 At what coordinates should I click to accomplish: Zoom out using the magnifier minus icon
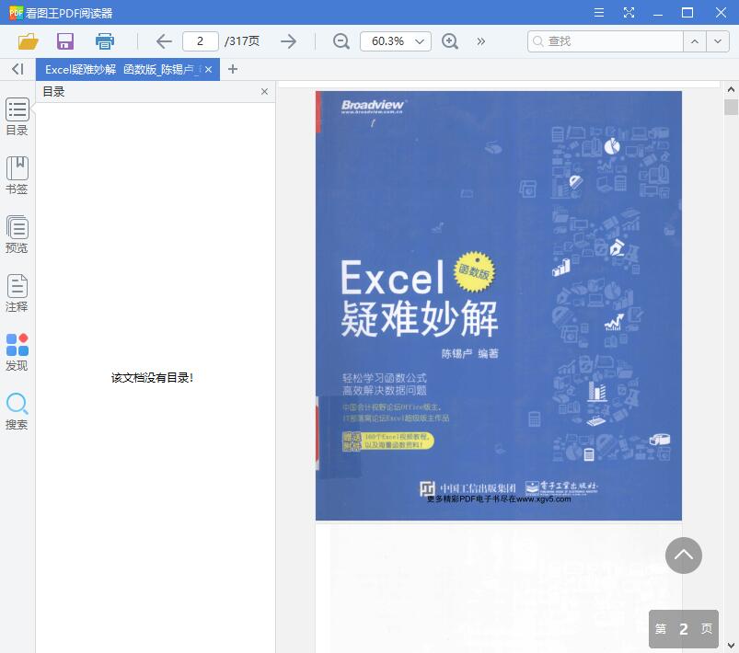[341, 41]
